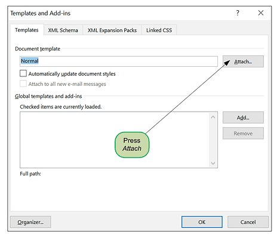Check Attach to all new e-mail messages
This screenshot has width=277, height=250.
click(x=23, y=84)
